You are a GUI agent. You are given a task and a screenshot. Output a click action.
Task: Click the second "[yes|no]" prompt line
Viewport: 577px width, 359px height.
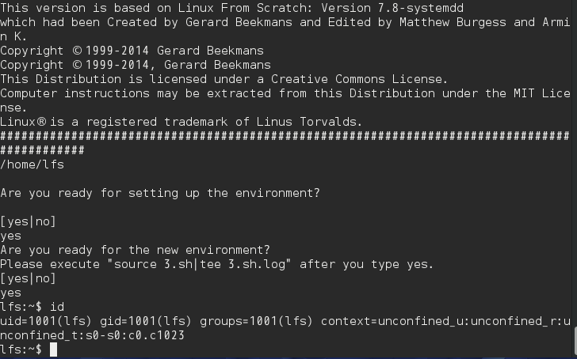click(x=28, y=278)
